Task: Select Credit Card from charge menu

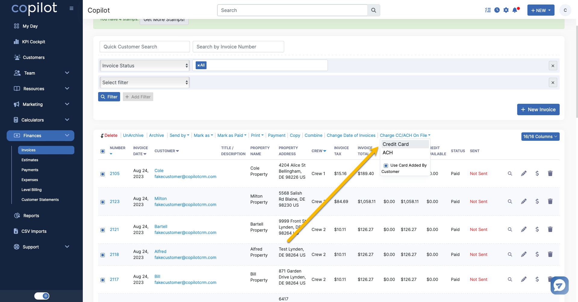Action: (405, 144)
